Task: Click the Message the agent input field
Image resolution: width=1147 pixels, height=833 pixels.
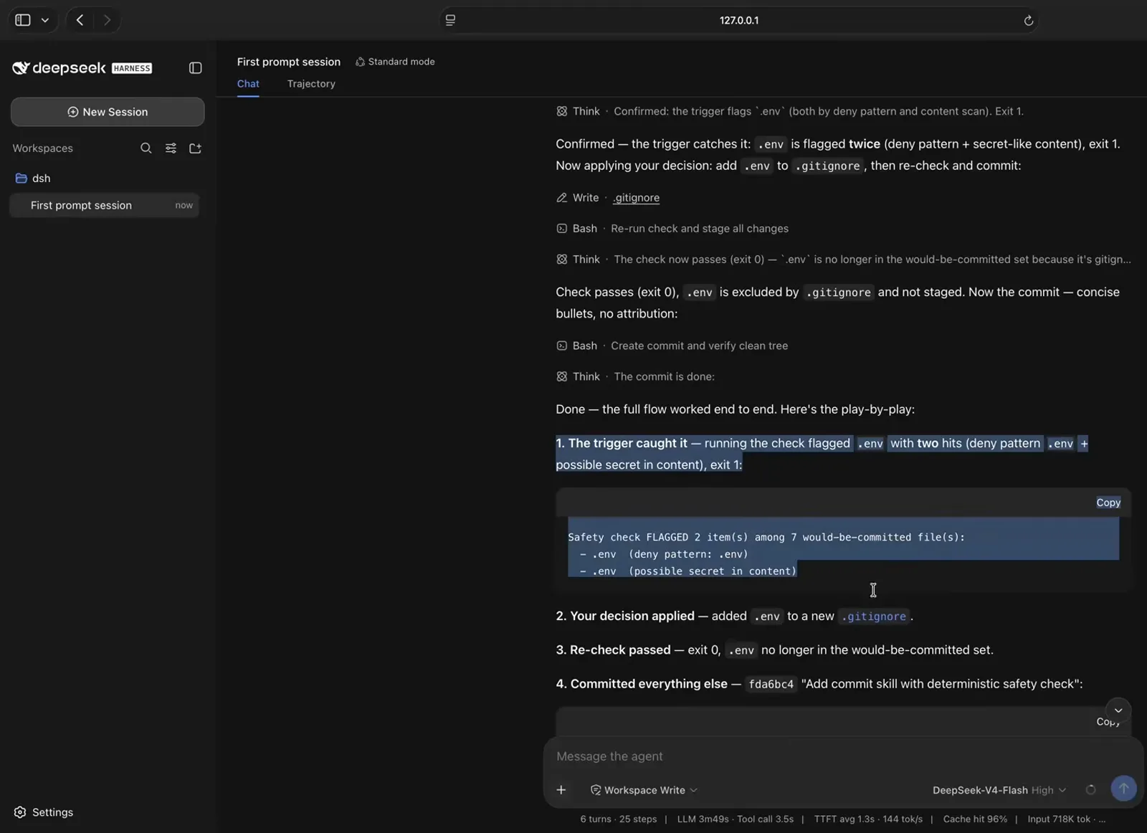Action: coord(842,756)
